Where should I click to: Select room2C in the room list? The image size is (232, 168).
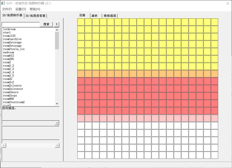pos(8,79)
